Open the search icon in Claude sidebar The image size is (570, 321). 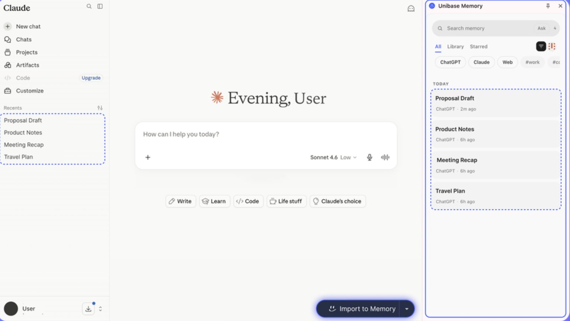click(89, 6)
